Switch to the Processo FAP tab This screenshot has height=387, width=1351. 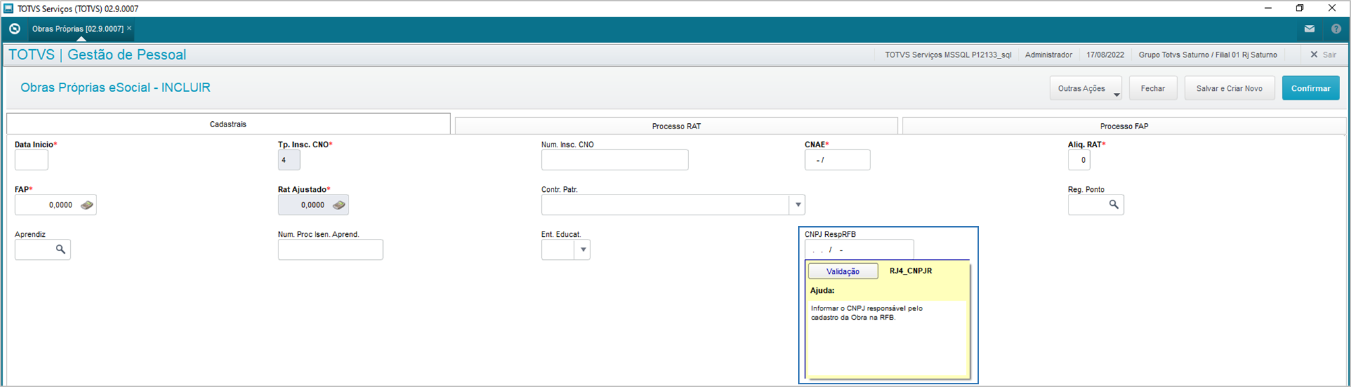[1124, 126]
